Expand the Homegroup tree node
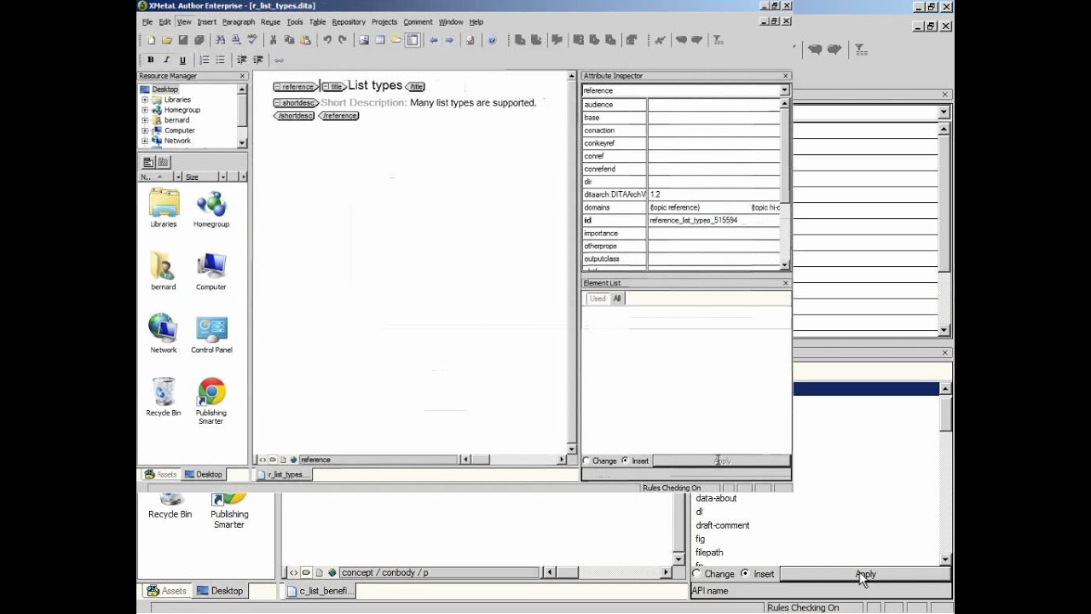 tap(145, 110)
